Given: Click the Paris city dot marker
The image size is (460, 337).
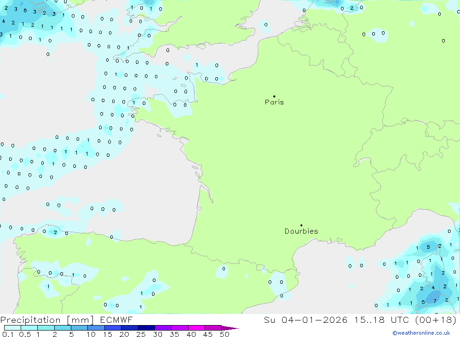Looking at the screenshot, I should coord(274,96).
